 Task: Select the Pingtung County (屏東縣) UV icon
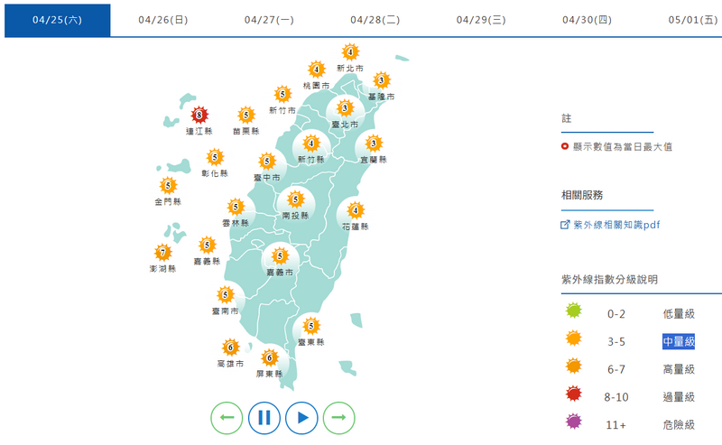tap(268, 357)
